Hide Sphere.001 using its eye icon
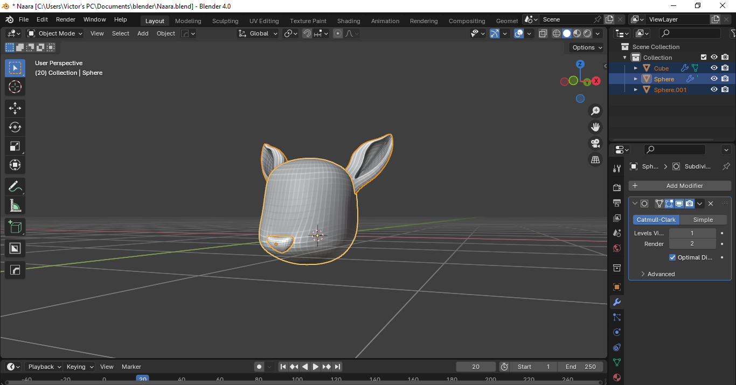The height and width of the screenshot is (385, 736). (x=714, y=89)
